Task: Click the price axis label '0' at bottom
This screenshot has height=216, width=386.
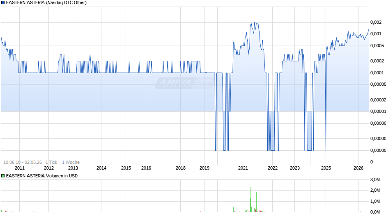Action: (x=372, y=162)
